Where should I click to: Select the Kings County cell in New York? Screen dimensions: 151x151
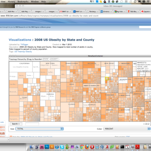(x=45, y=65)
